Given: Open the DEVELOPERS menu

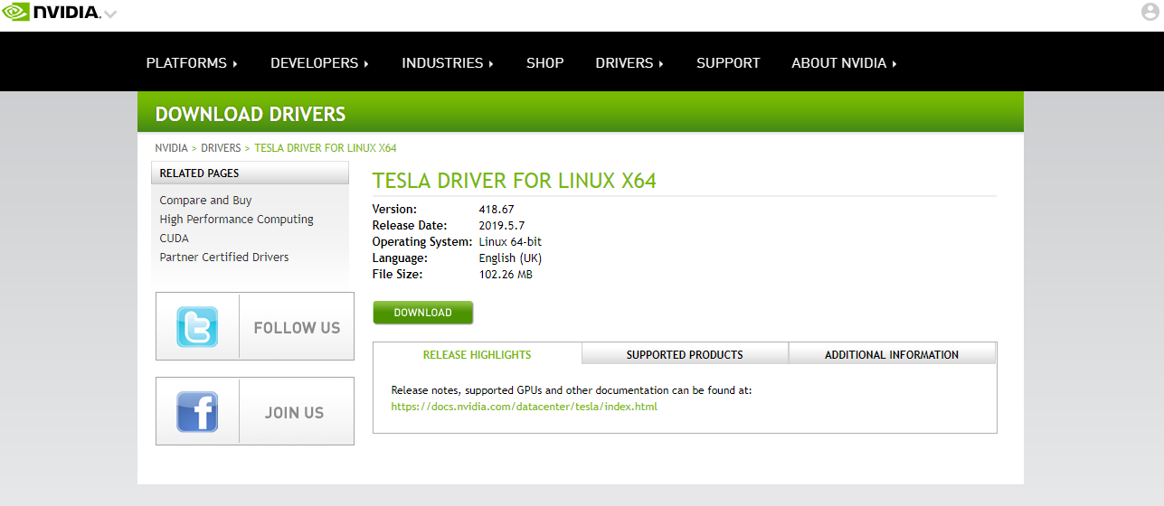Looking at the screenshot, I should (320, 63).
